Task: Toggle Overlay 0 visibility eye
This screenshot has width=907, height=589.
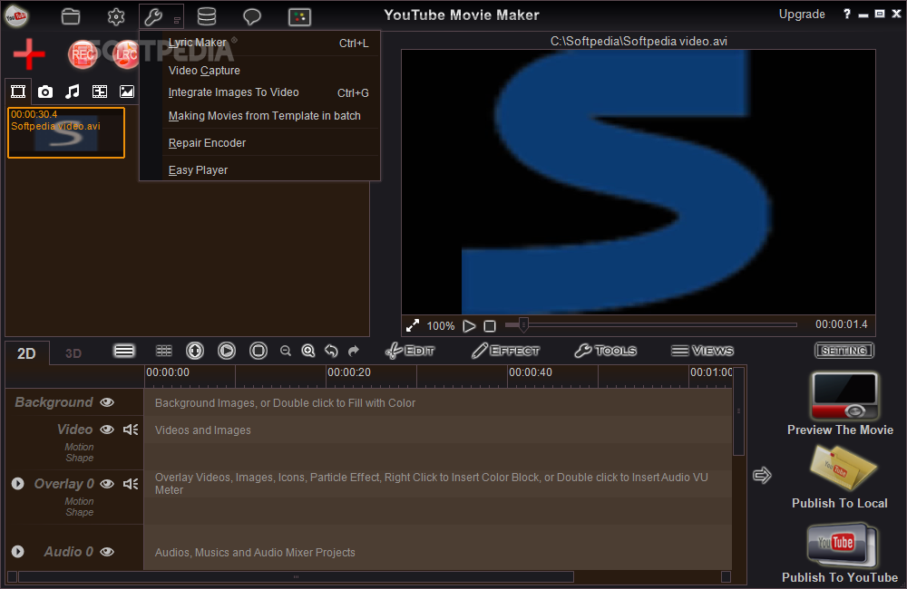Action: [107, 484]
